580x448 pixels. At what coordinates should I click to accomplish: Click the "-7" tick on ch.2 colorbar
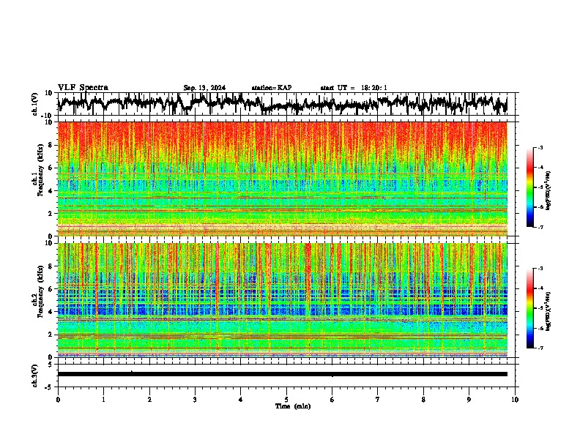tap(540, 348)
